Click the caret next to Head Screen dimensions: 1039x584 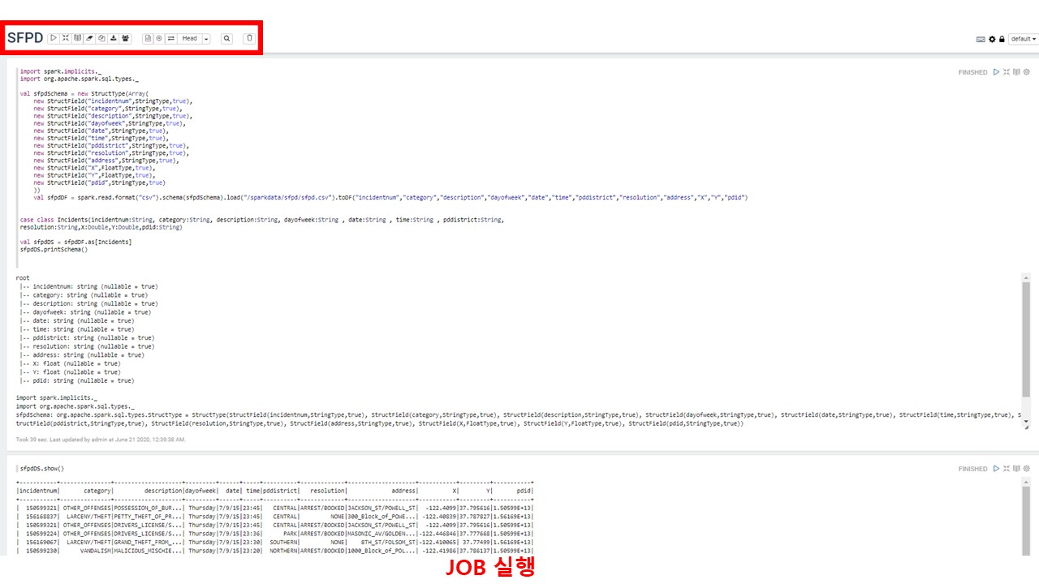click(206, 38)
